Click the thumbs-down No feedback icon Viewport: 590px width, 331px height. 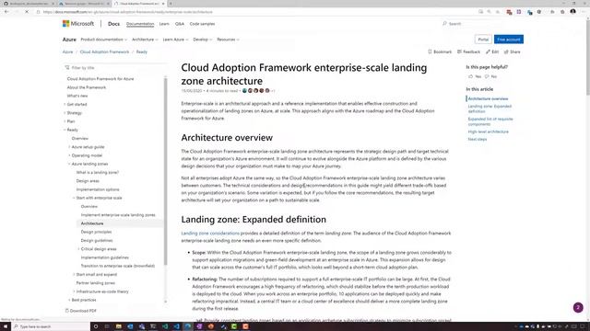tap(487, 76)
